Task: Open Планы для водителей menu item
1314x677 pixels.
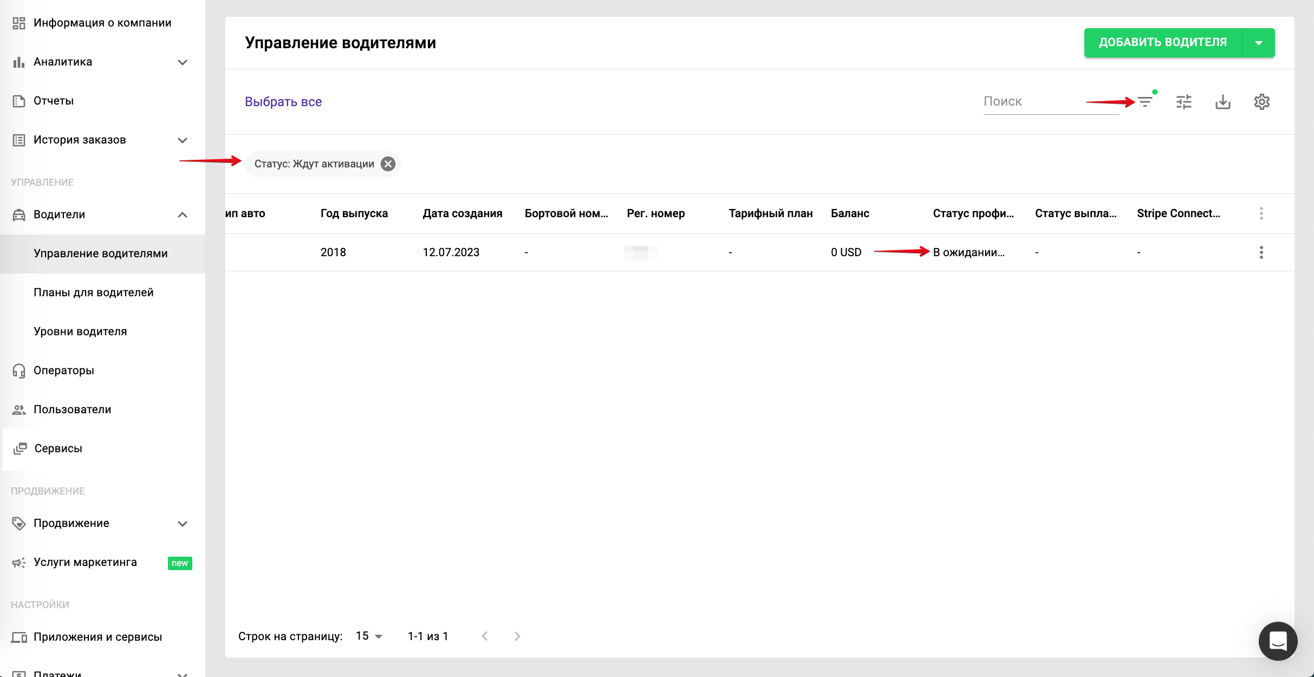Action: point(94,292)
